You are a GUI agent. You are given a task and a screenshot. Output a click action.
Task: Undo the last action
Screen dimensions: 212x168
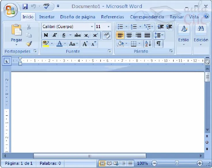(33, 6)
